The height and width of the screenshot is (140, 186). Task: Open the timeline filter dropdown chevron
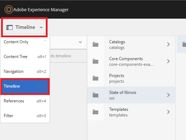(x=80, y=42)
